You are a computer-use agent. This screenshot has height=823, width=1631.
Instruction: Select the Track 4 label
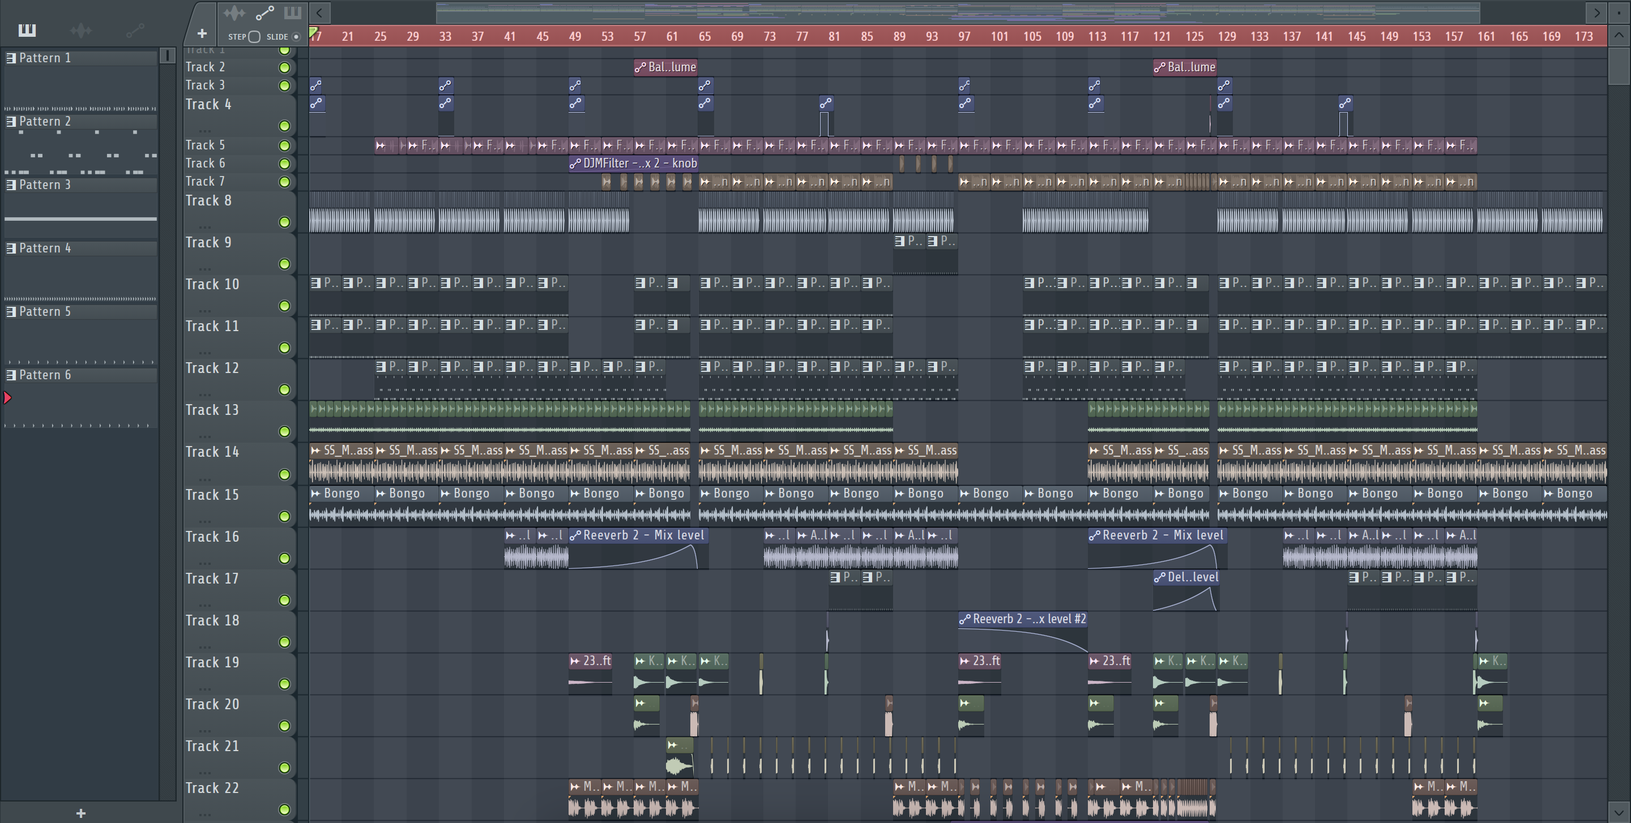[208, 104]
